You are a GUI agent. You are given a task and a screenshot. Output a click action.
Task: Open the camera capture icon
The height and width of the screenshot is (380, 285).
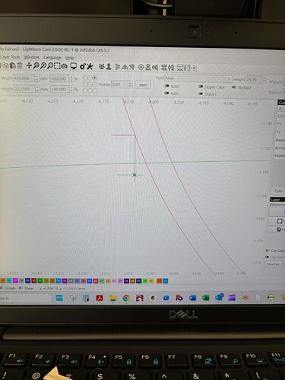(65, 66)
